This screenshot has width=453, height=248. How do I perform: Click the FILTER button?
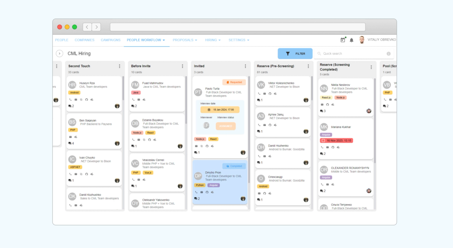pyautogui.click(x=295, y=54)
